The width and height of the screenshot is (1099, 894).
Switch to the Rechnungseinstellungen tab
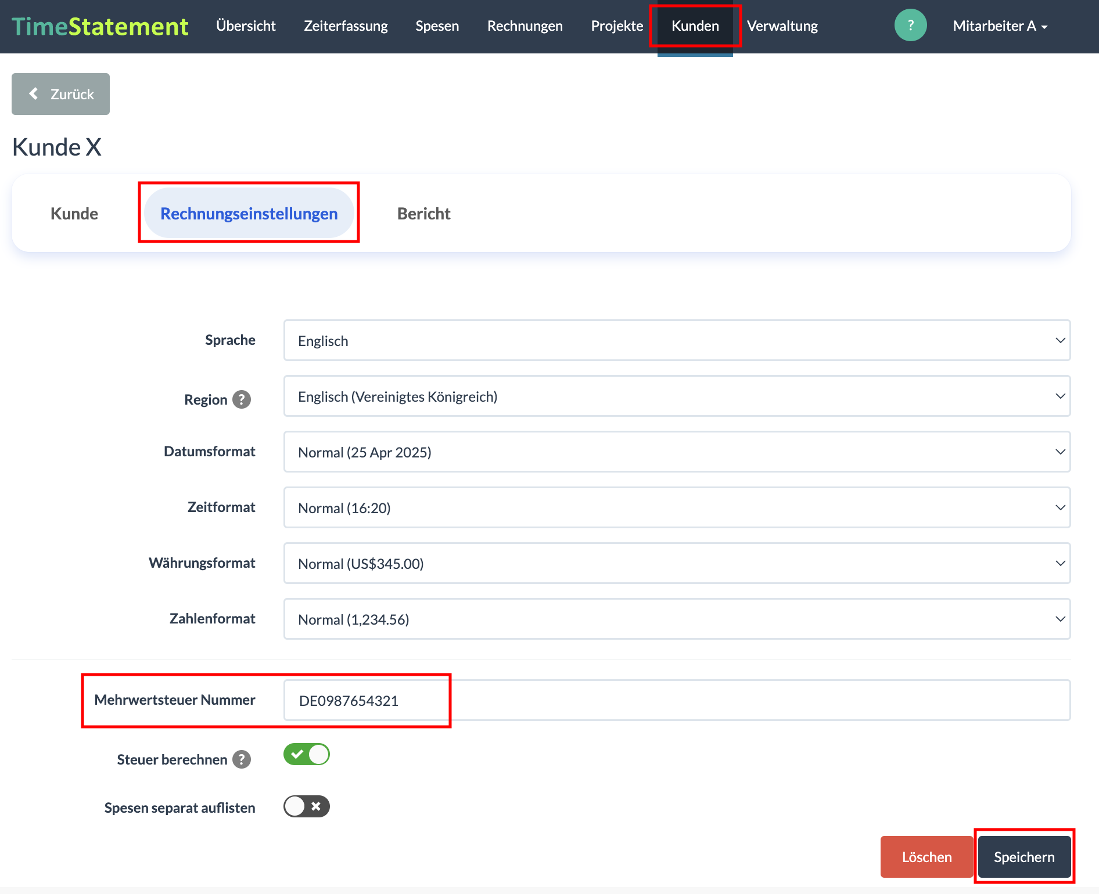[249, 214]
